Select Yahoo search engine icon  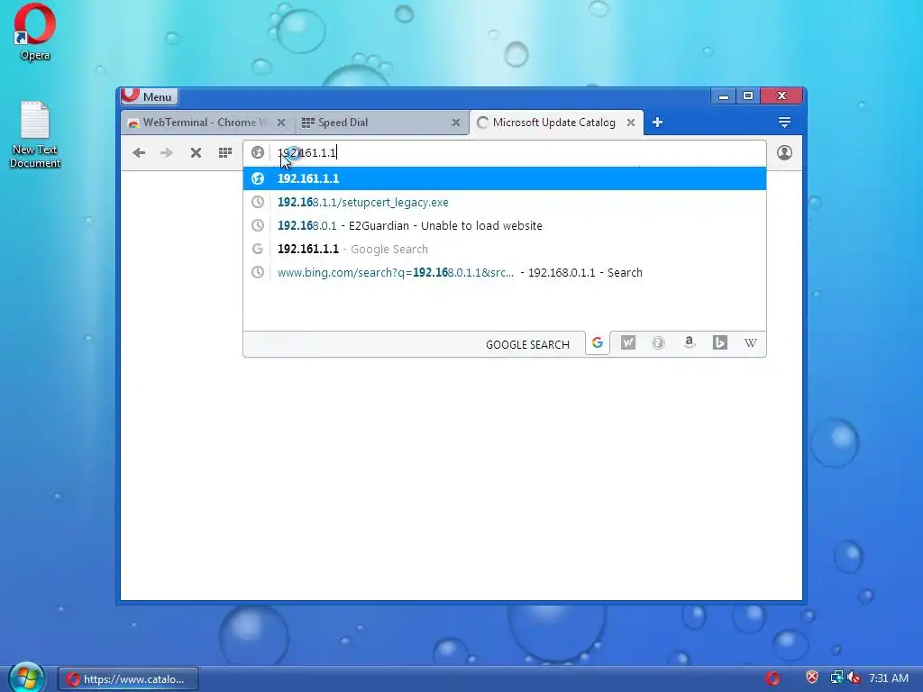(x=628, y=343)
